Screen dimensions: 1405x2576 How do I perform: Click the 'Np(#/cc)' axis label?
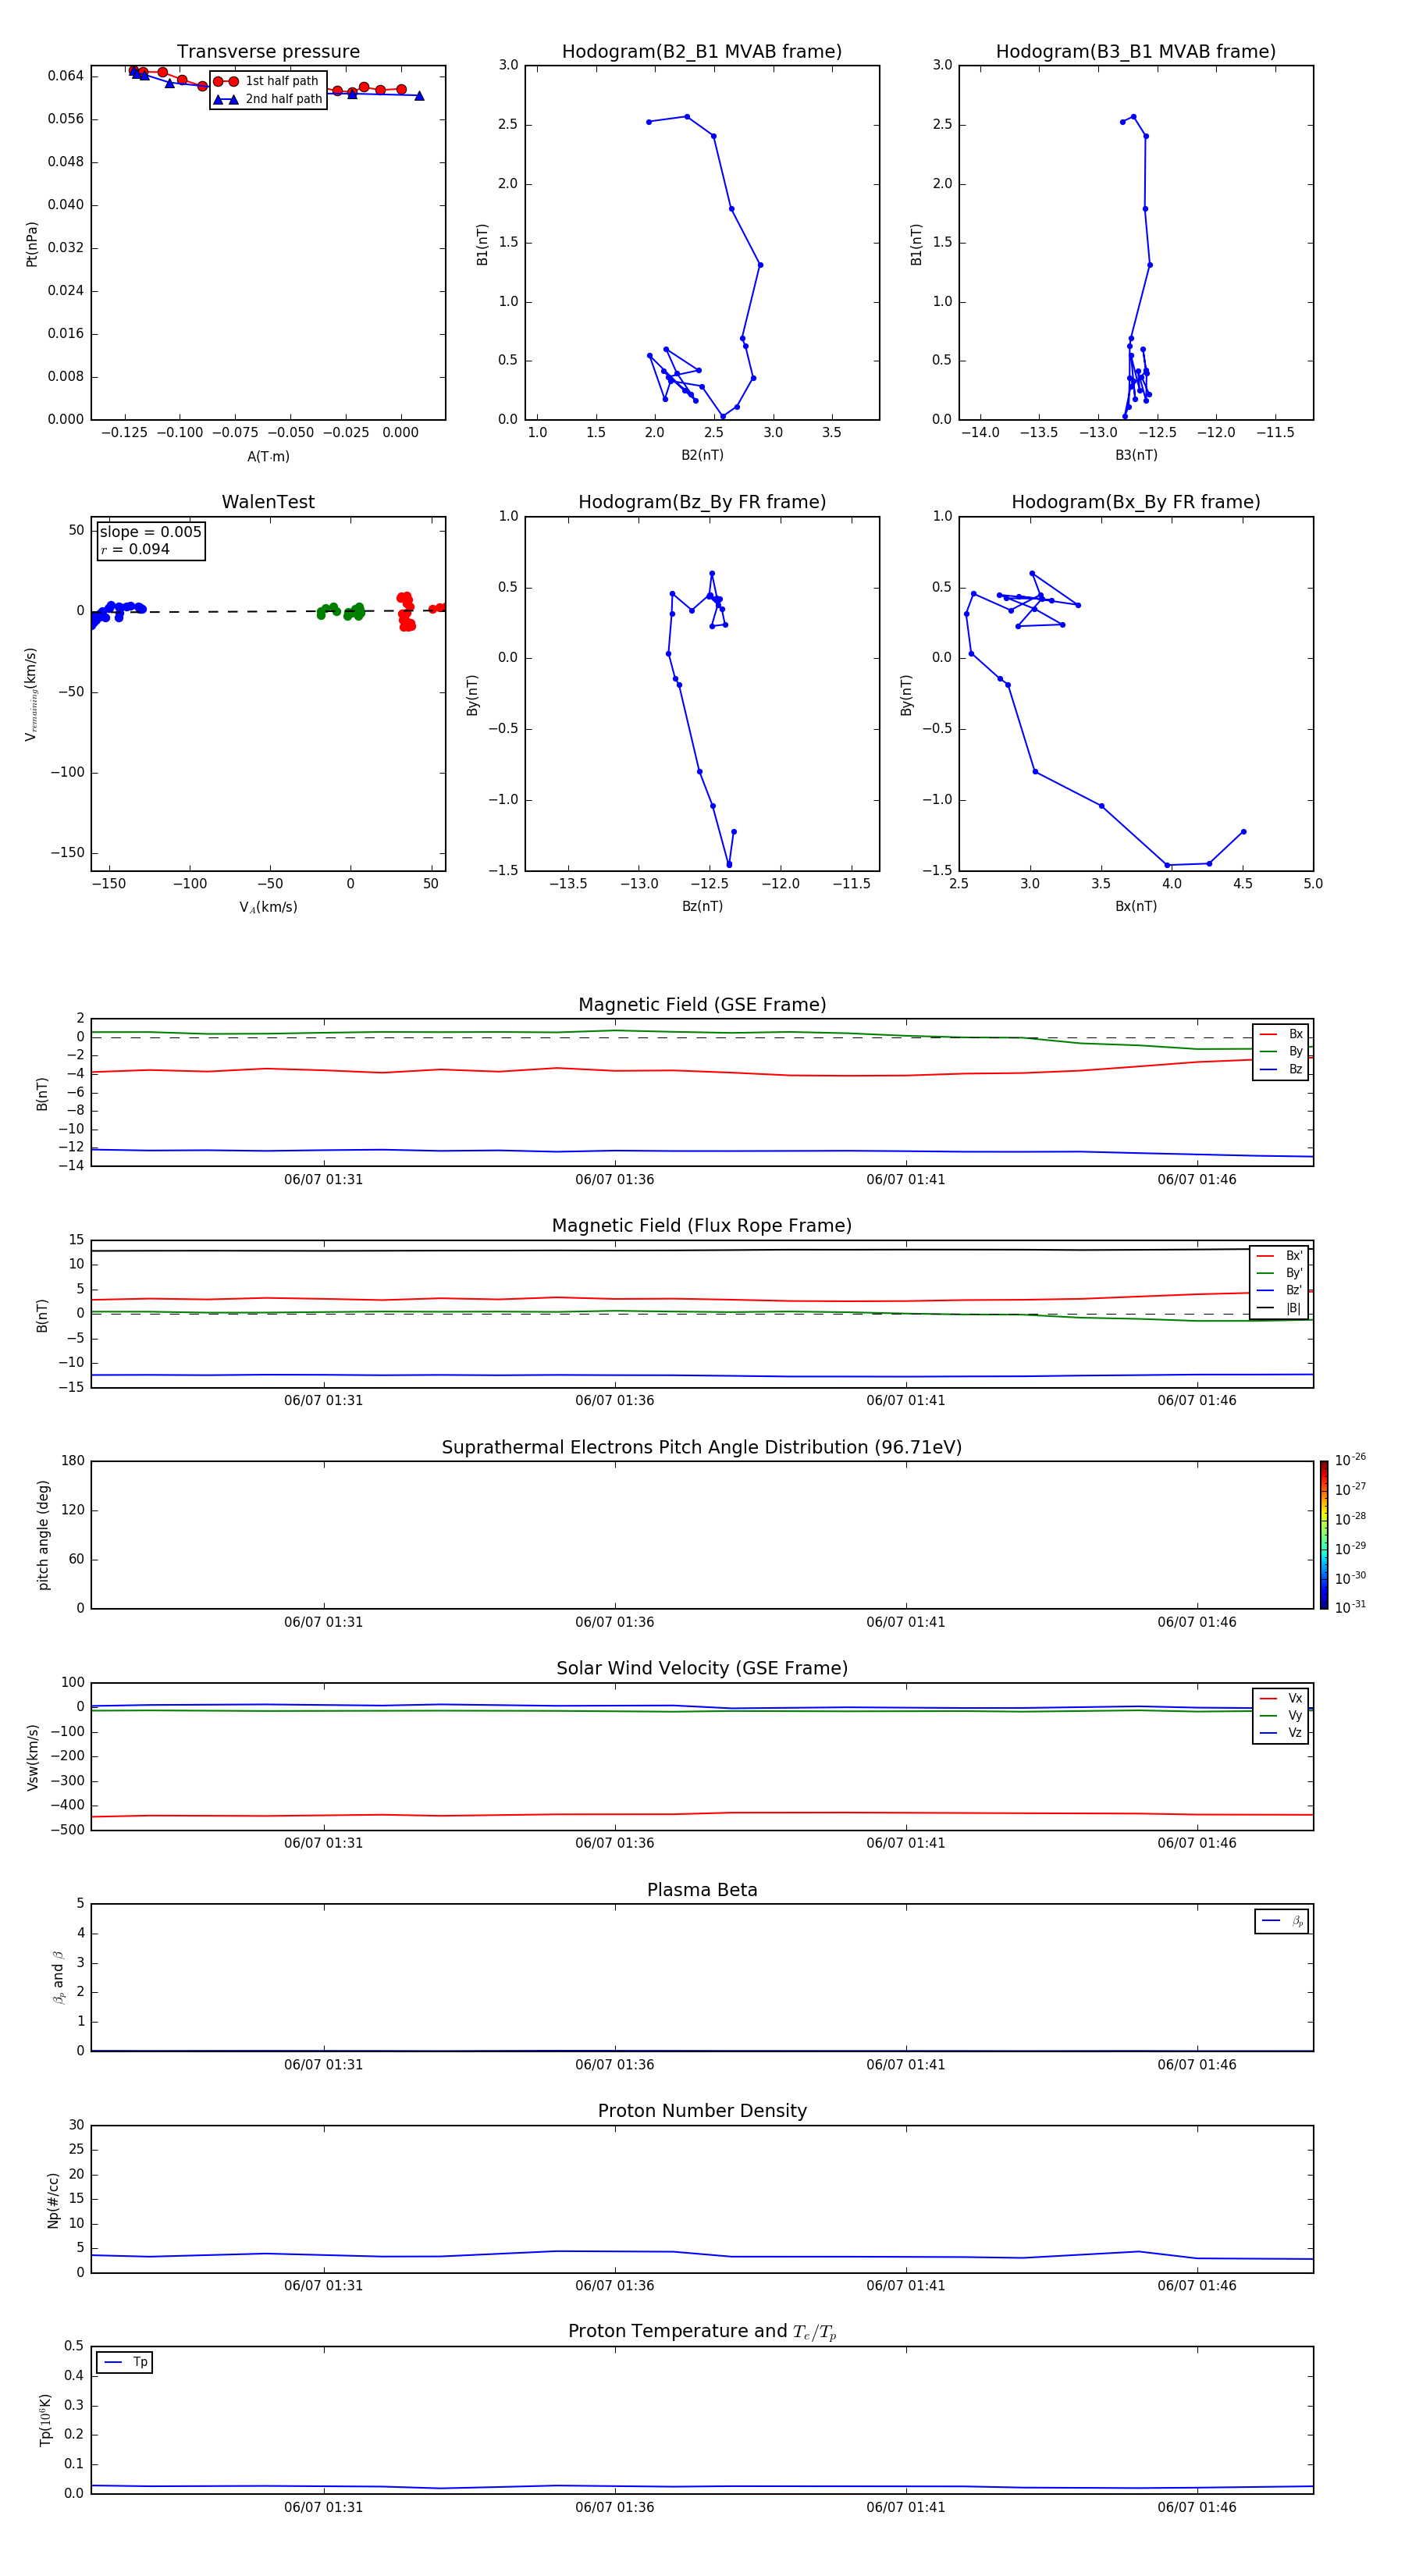click(53, 2200)
